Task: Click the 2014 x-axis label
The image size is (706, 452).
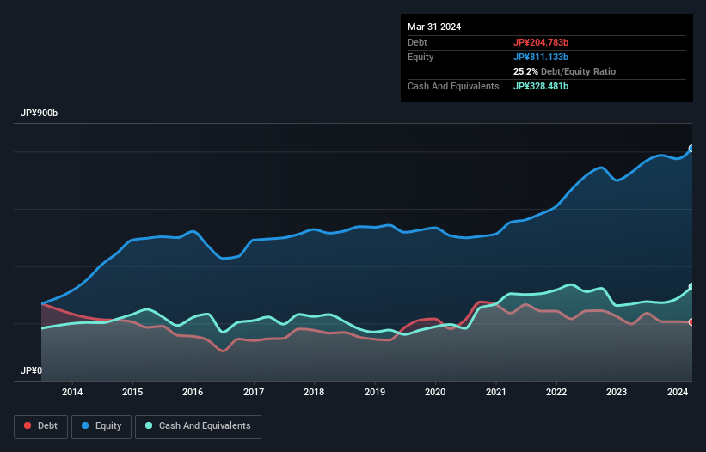Action: pyautogui.click(x=72, y=392)
